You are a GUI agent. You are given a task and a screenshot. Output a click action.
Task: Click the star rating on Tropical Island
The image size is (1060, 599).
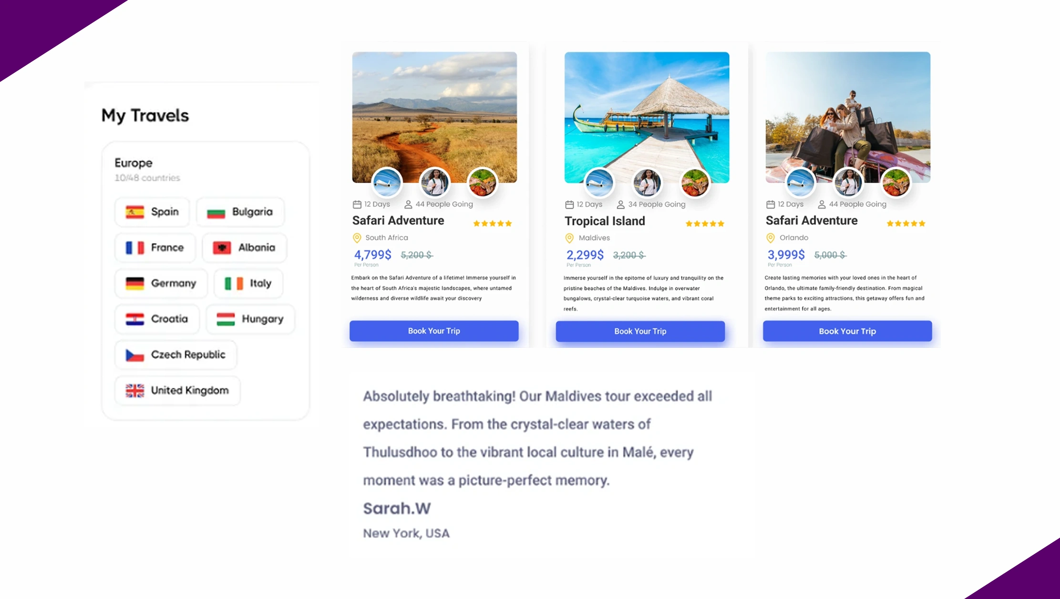(x=705, y=223)
